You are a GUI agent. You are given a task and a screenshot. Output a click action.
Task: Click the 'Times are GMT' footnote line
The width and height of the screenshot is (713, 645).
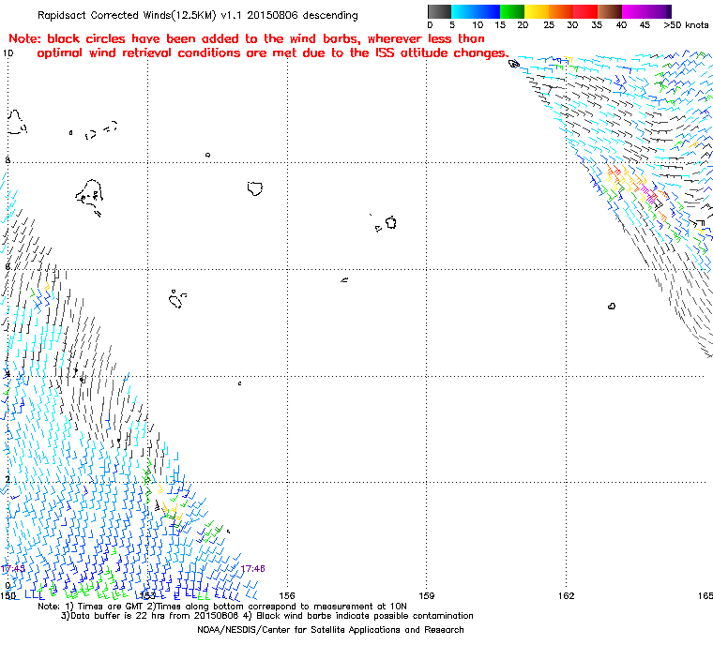click(x=222, y=607)
